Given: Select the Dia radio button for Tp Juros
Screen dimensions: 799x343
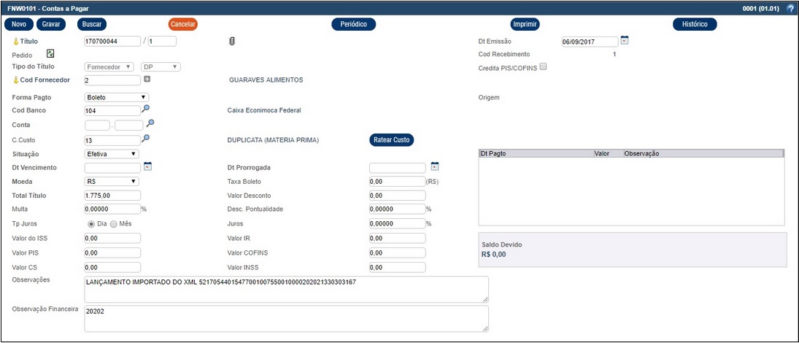Looking at the screenshot, I should click(x=91, y=223).
